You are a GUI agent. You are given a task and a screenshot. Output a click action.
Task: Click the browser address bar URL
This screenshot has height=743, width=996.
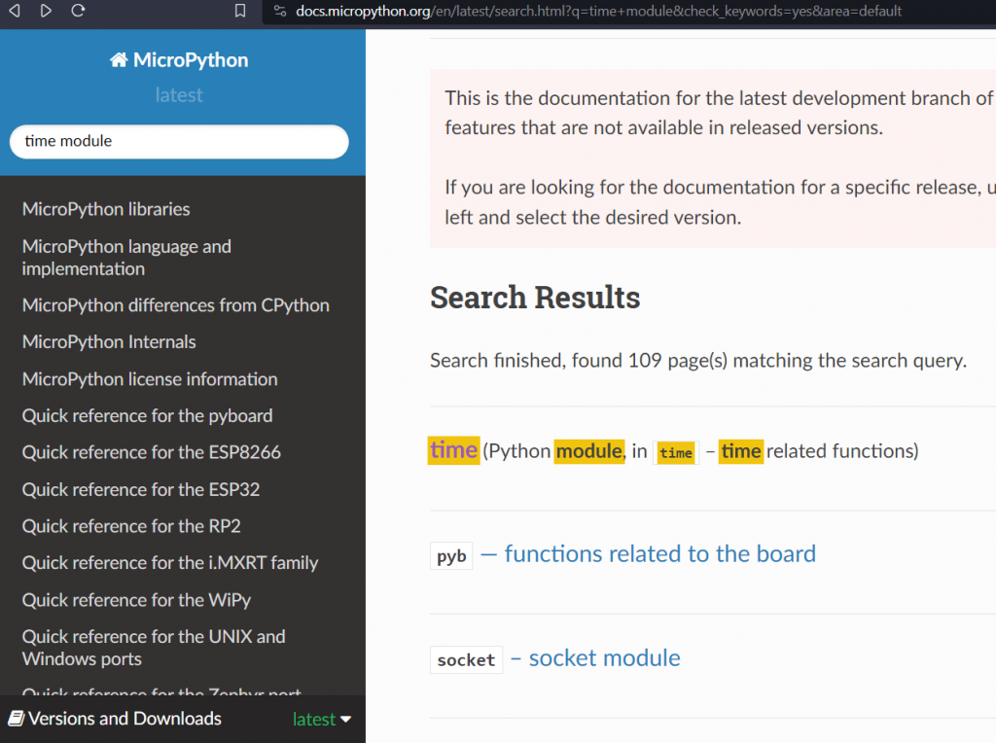pyautogui.click(x=598, y=11)
